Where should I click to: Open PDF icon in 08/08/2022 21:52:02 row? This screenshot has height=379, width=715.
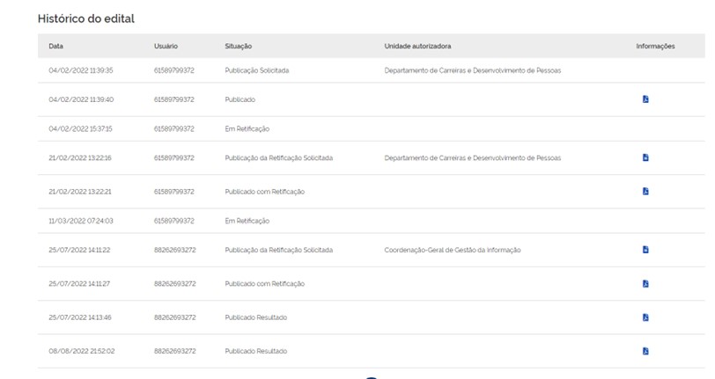(x=645, y=351)
